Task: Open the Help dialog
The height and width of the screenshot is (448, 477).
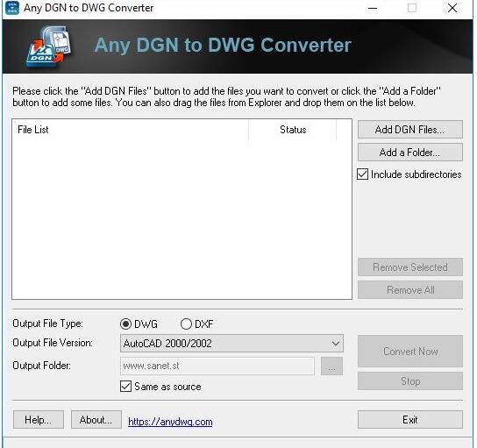Action: [x=39, y=420]
